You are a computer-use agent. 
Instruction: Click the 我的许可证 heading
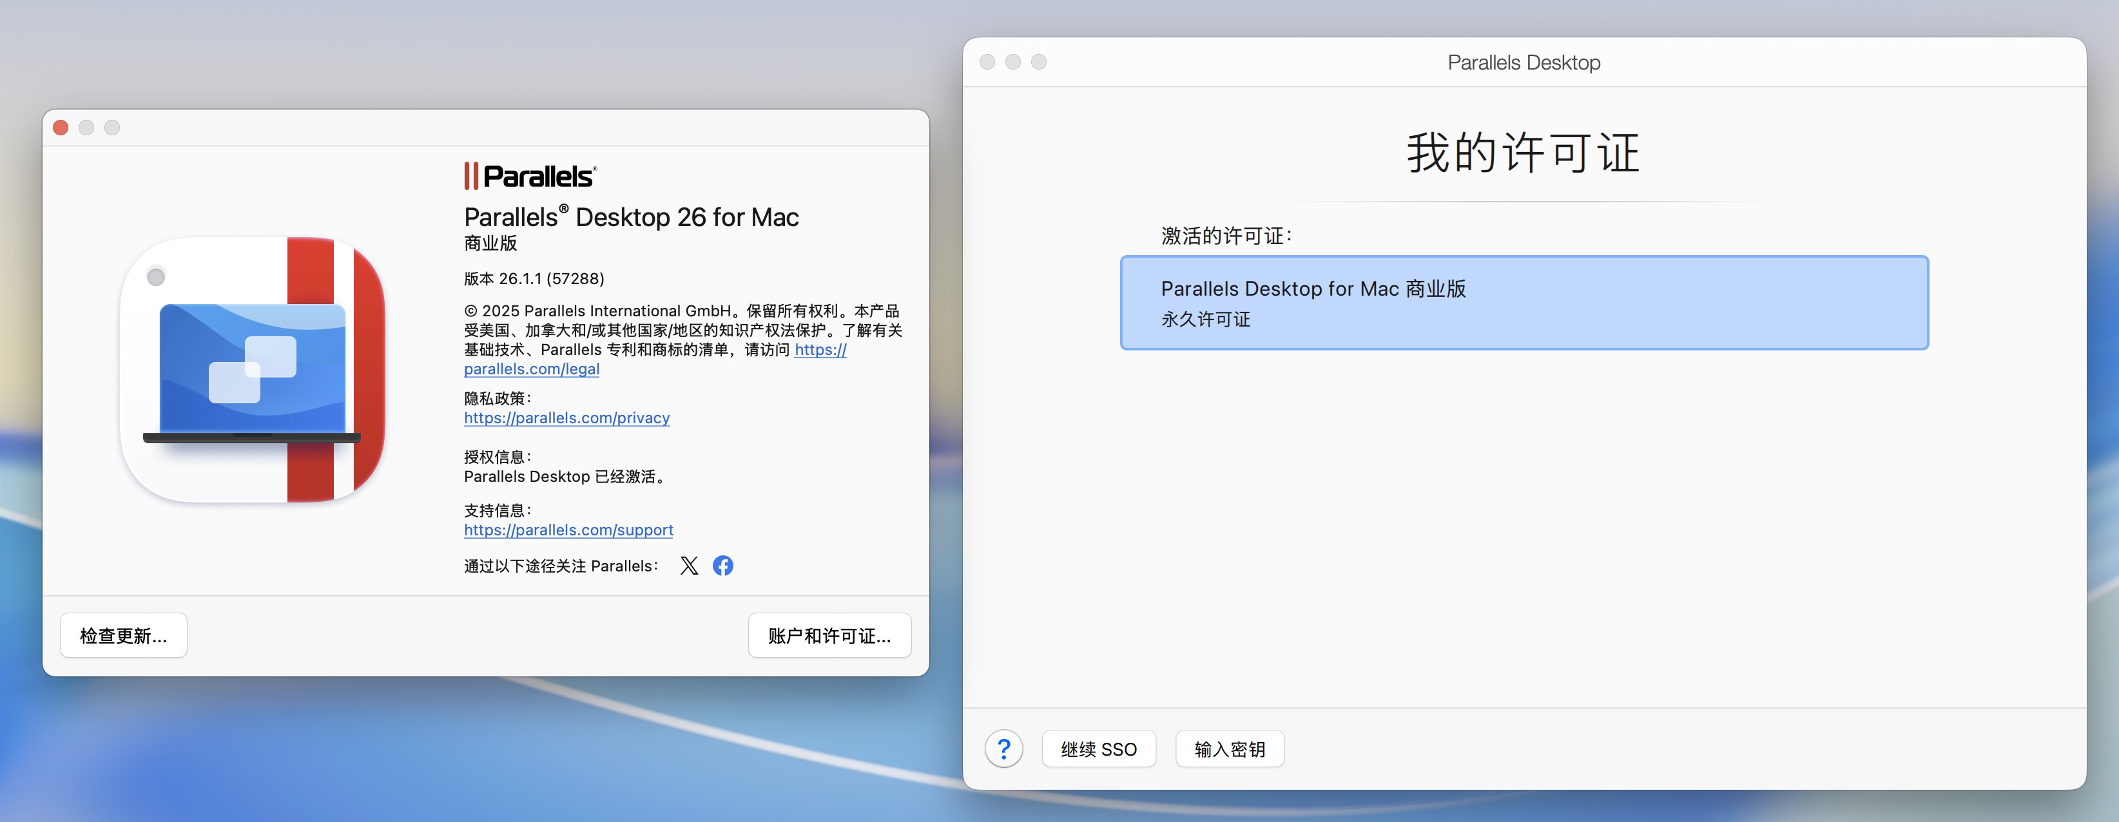tap(1524, 154)
